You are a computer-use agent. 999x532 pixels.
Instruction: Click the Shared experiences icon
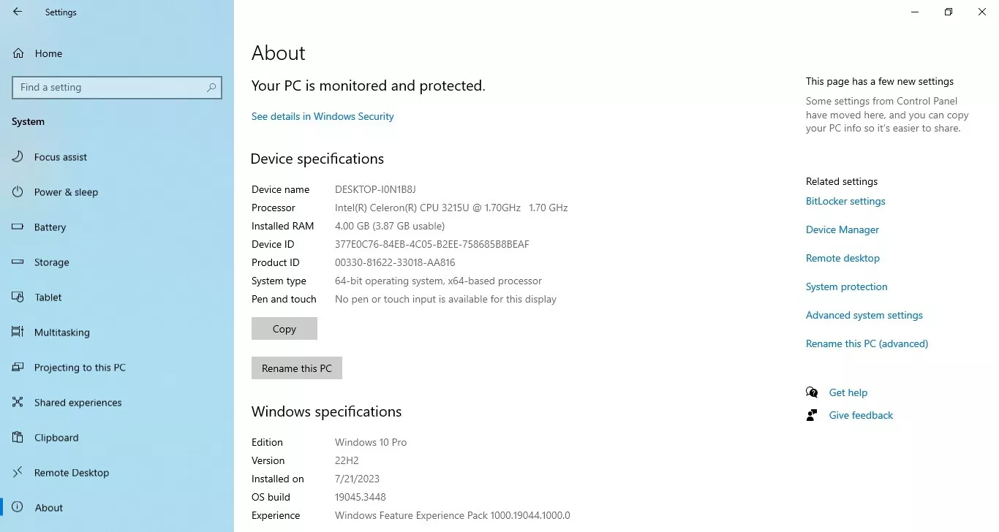[18, 403]
